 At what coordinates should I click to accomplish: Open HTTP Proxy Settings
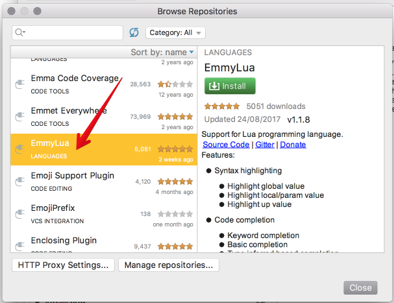(63, 265)
